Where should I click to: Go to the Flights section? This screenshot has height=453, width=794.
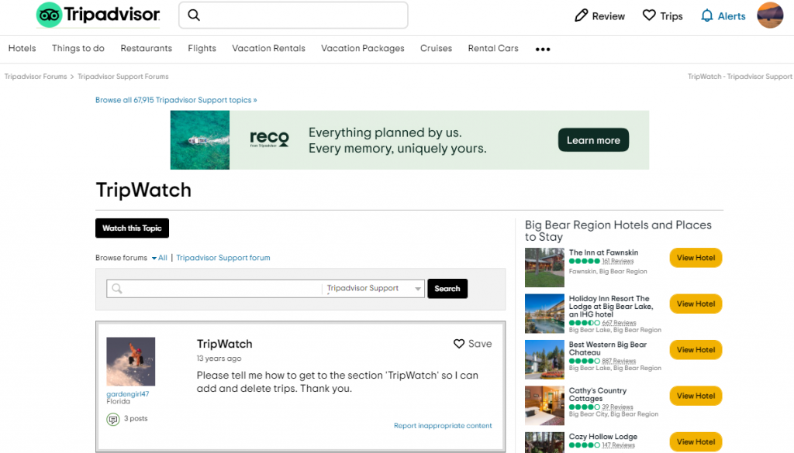[x=202, y=49]
